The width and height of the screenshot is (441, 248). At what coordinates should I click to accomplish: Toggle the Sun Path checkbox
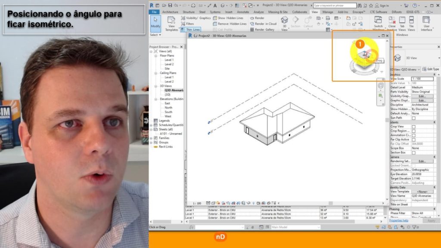(x=414, y=118)
